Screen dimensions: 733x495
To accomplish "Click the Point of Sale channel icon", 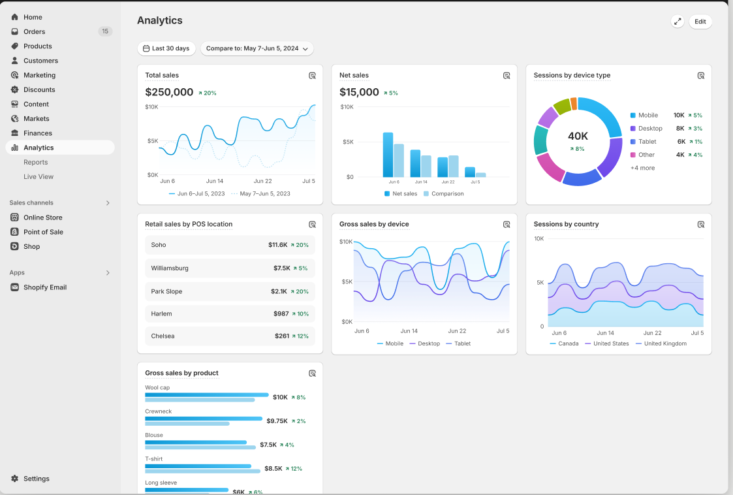I will tap(14, 232).
